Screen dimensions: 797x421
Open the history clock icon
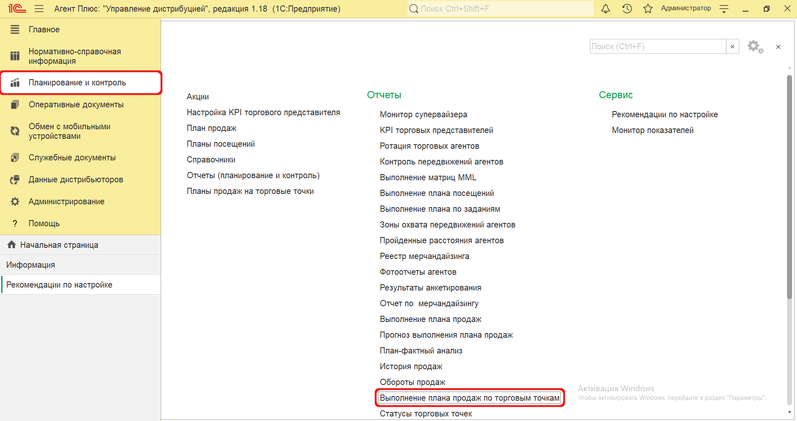[x=627, y=8]
